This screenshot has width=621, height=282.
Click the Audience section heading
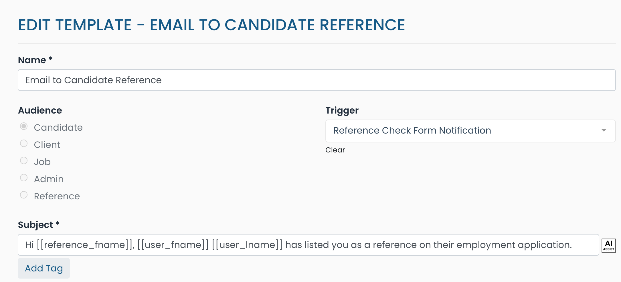pyautogui.click(x=40, y=110)
